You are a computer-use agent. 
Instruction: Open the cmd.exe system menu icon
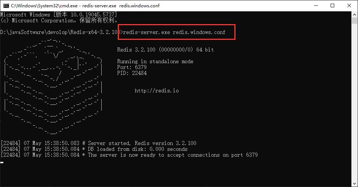pyautogui.click(x=6, y=6)
